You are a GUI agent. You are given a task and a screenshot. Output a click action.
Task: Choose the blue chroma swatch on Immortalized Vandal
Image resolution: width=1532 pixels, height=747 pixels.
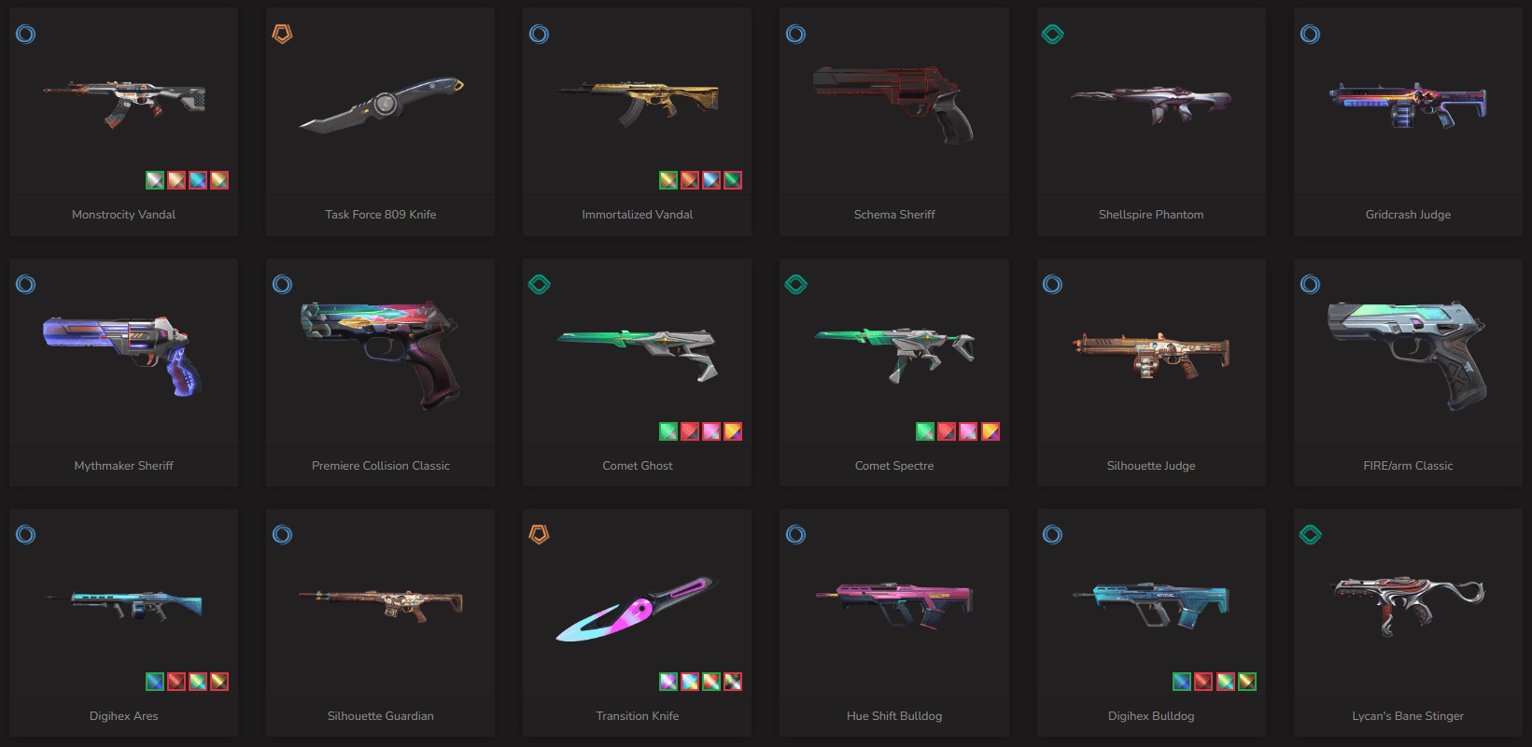coord(711,180)
